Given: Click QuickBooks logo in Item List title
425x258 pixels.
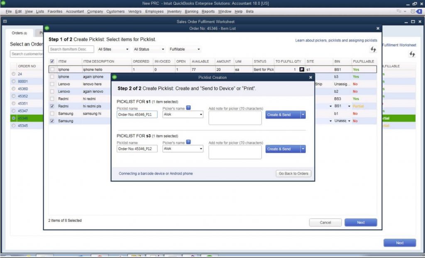Looking at the screenshot, I should [x=47, y=28].
